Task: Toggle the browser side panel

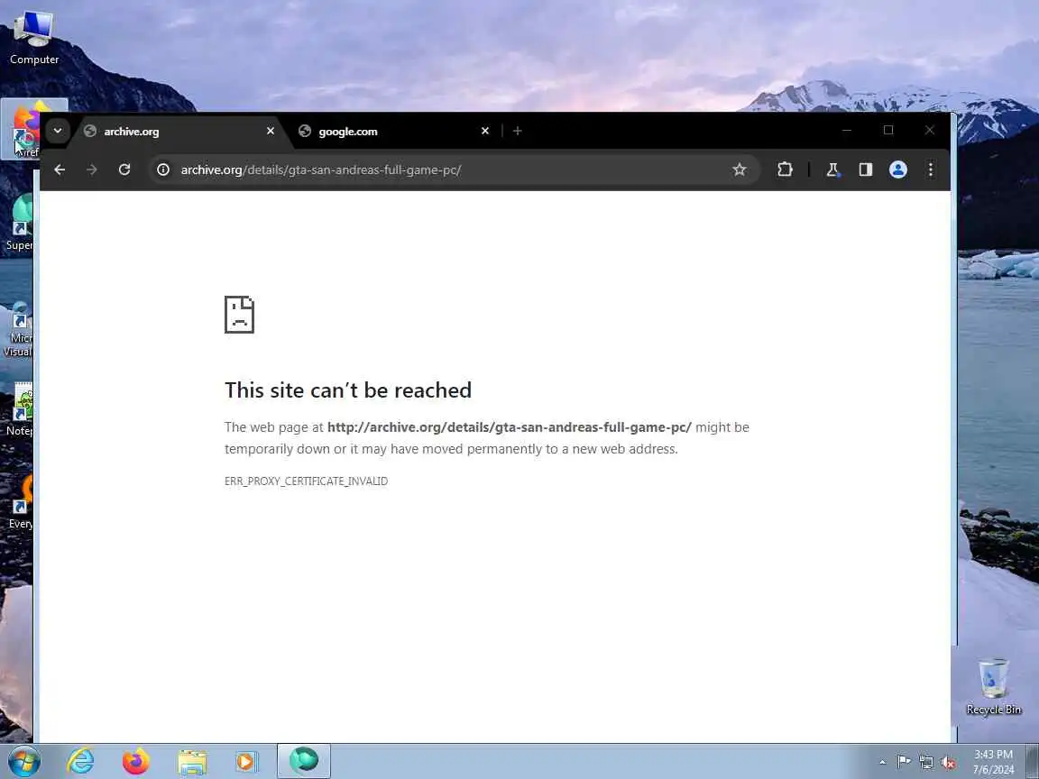Action: click(866, 170)
